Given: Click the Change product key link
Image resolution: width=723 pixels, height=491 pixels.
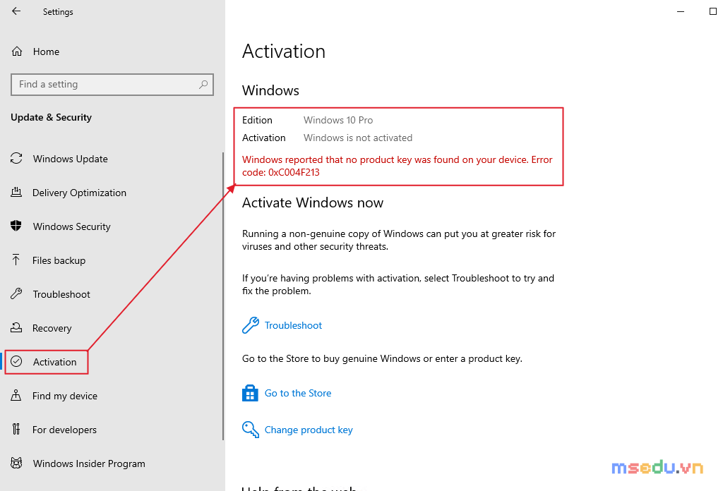Looking at the screenshot, I should click(309, 430).
